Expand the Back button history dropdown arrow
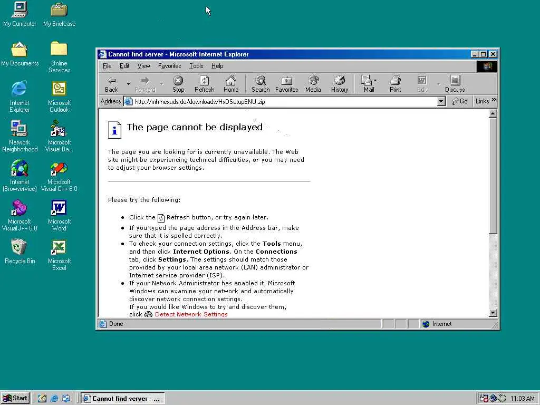Image resolution: width=540 pixels, height=405 pixels. [128, 84]
